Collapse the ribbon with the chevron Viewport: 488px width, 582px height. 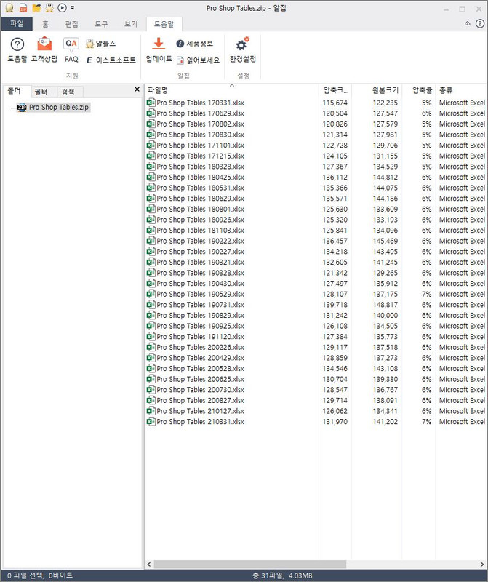tap(467, 24)
